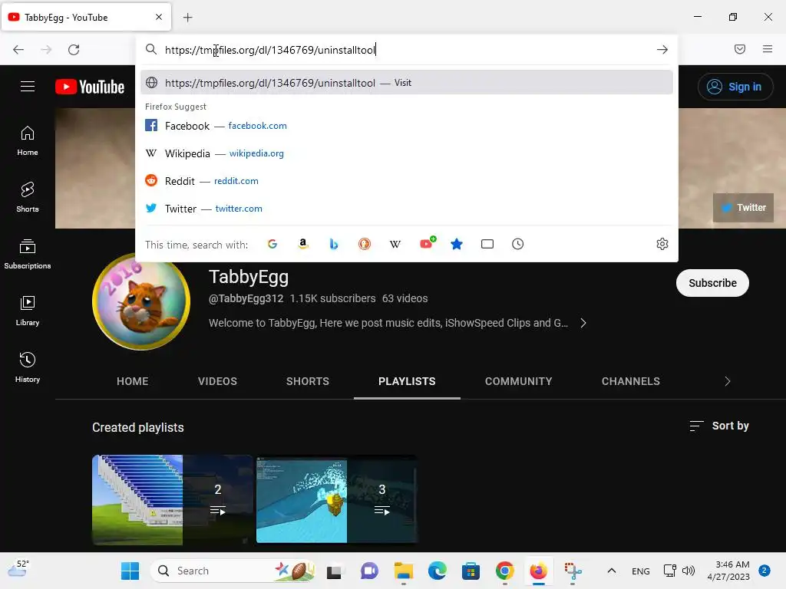786x589 pixels.
Task: Choose the Wikipedia suggestion row
Action: (407, 153)
